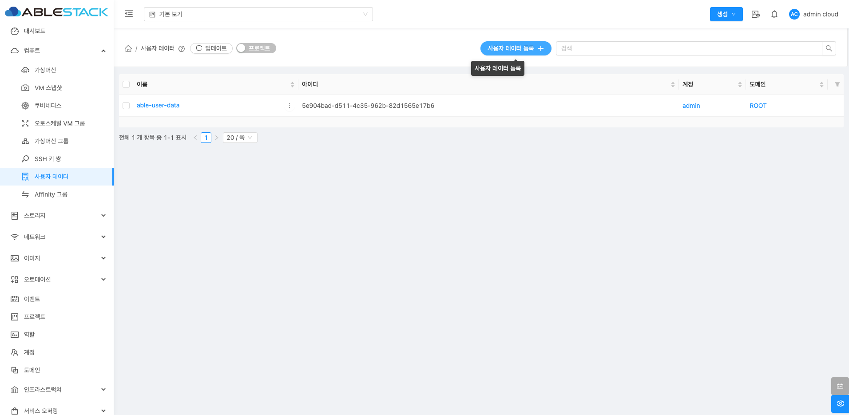Open the able-user-data link
Screen dimensions: 849x415
158,106
